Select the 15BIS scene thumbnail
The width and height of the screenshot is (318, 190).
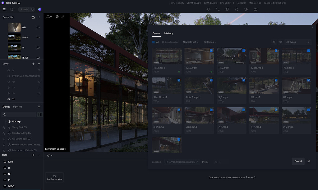[14, 38]
